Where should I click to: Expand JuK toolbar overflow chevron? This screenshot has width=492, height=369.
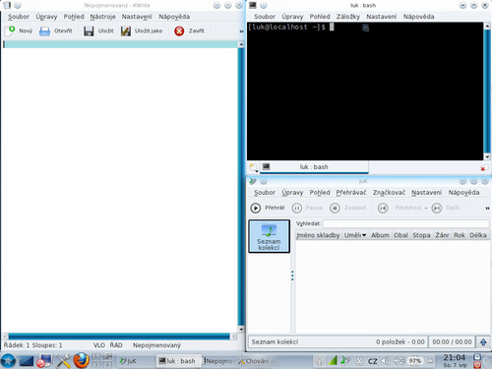[x=487, y=209]
